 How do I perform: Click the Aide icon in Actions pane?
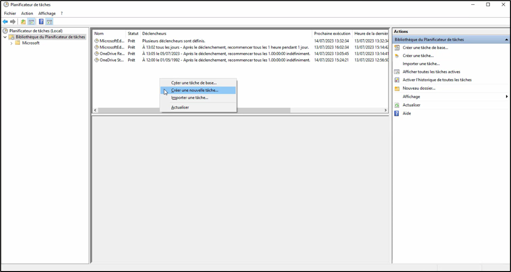pyautogui.click(x=397, y=114)
